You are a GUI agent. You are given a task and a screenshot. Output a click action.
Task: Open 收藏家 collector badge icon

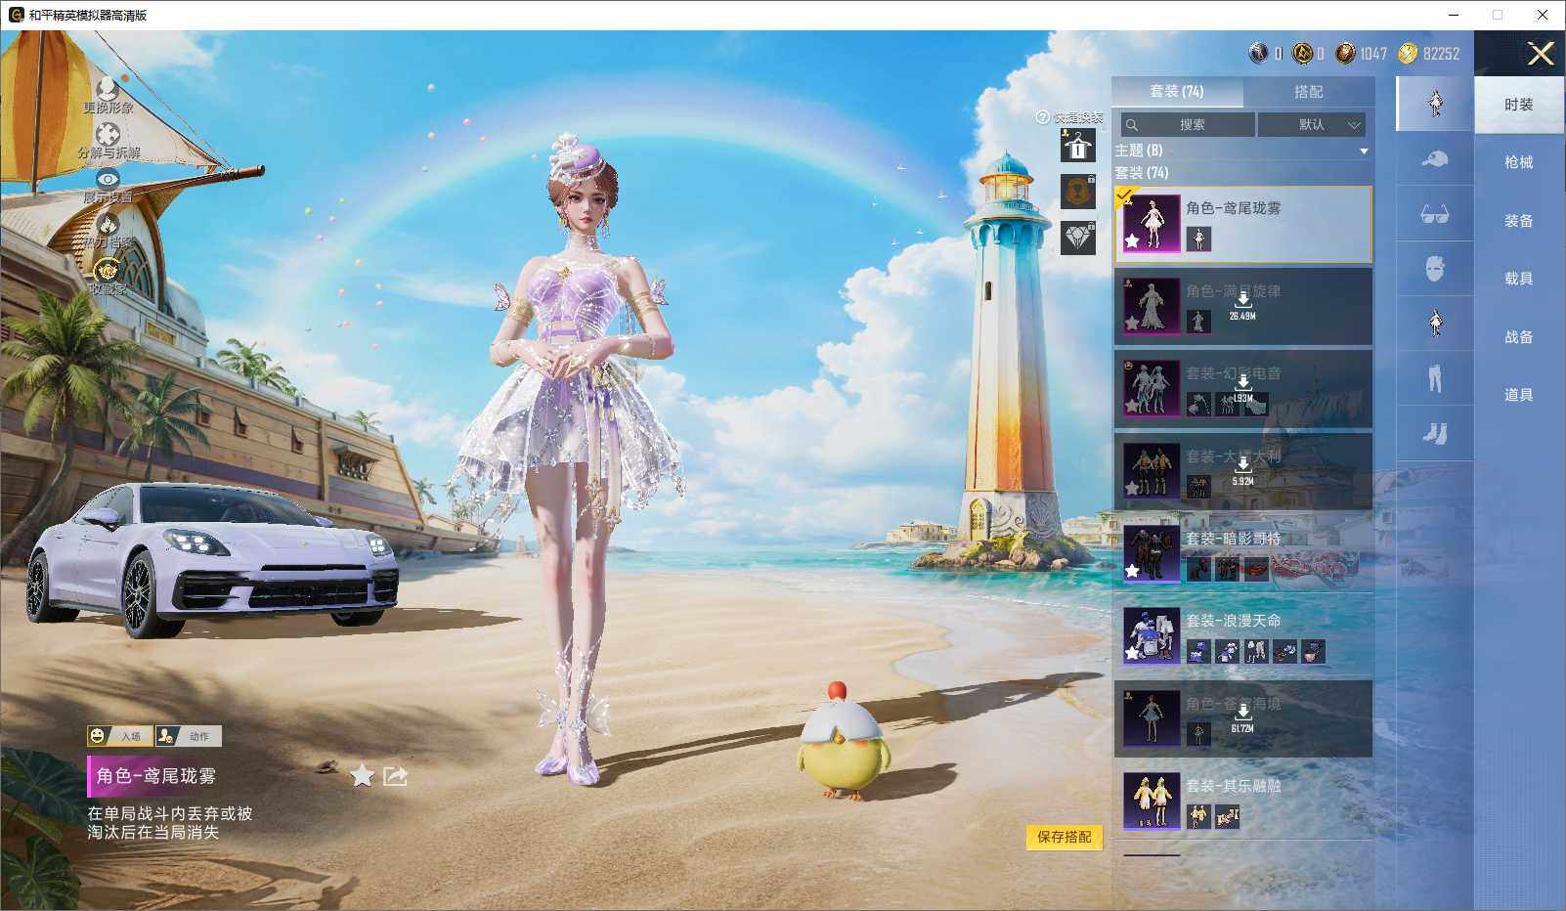tap(108, 270)
